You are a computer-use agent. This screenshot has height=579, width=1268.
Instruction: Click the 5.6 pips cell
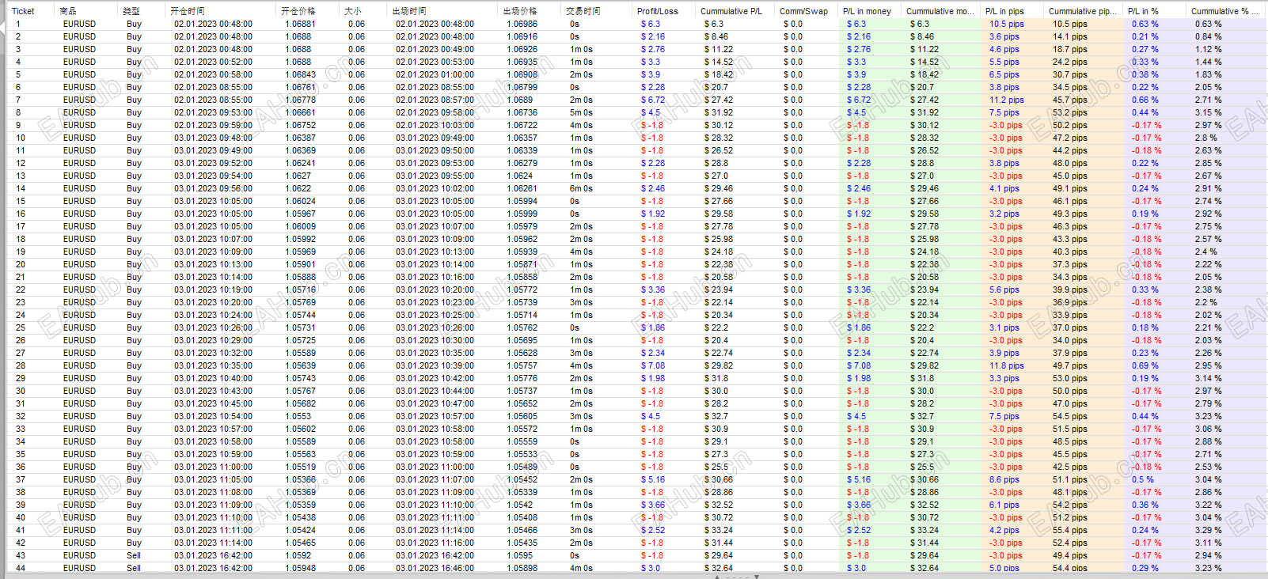tap(1004, 289)
